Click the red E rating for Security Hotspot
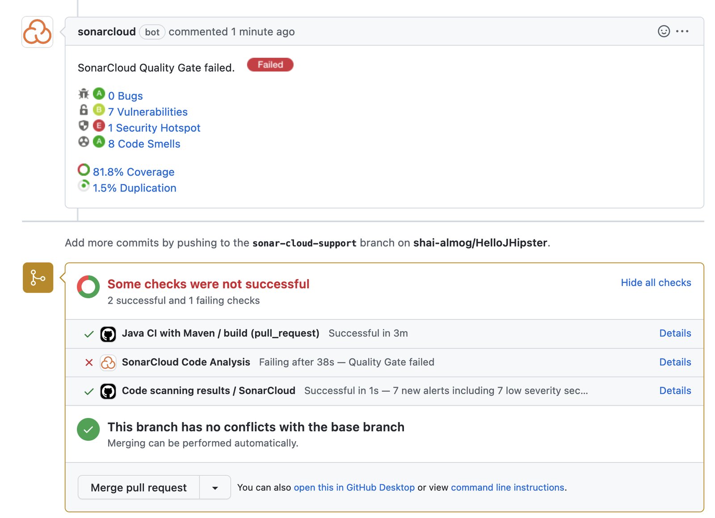The height and width of the screenshot is (518, 715). point(99,126)
